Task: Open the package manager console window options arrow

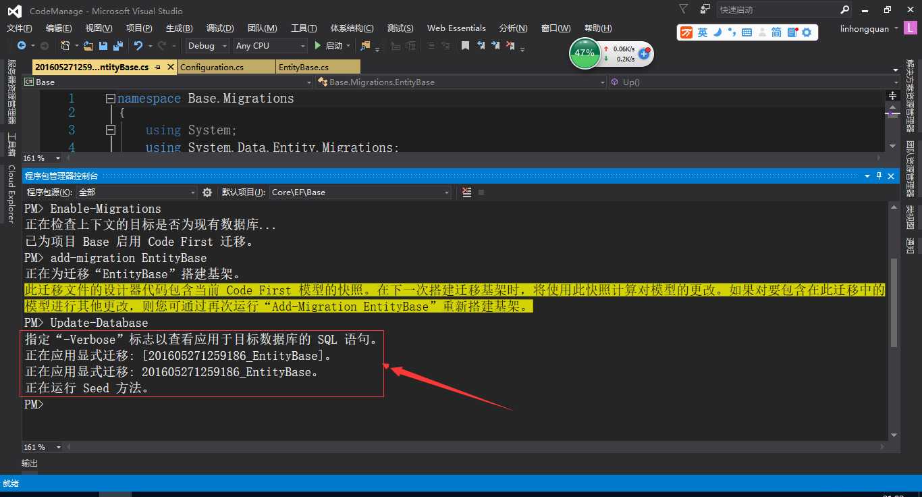Action: click(867, 176)
